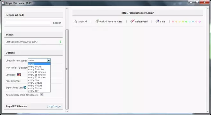Pick the cyan color dot
The image size is (211, 115).
(x=190, y=22)
